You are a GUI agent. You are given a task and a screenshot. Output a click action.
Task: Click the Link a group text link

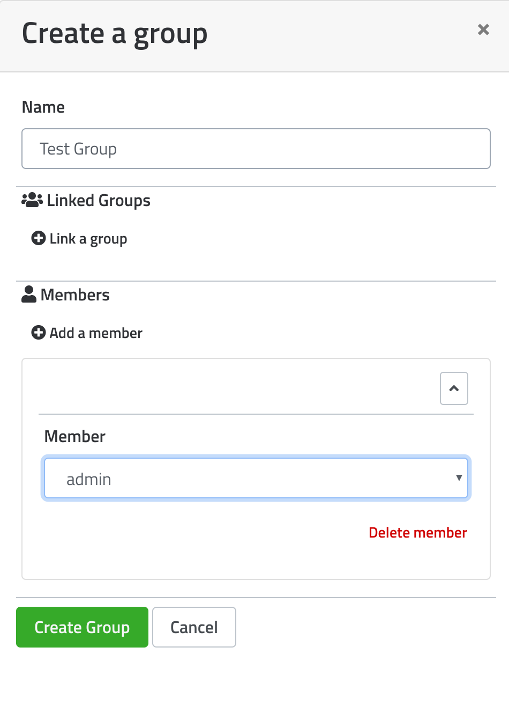point(88,239)
